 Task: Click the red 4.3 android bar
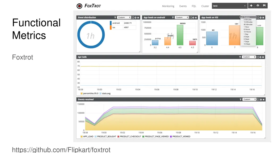click(193, 43)
